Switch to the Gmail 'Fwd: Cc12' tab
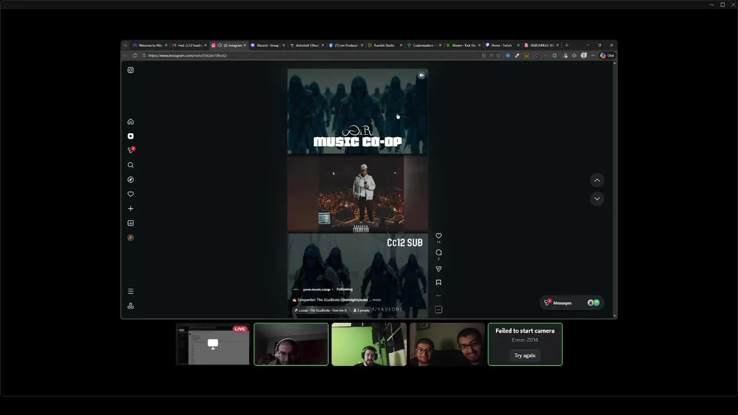This screenshot has width=738, height=415. (189, 45)
